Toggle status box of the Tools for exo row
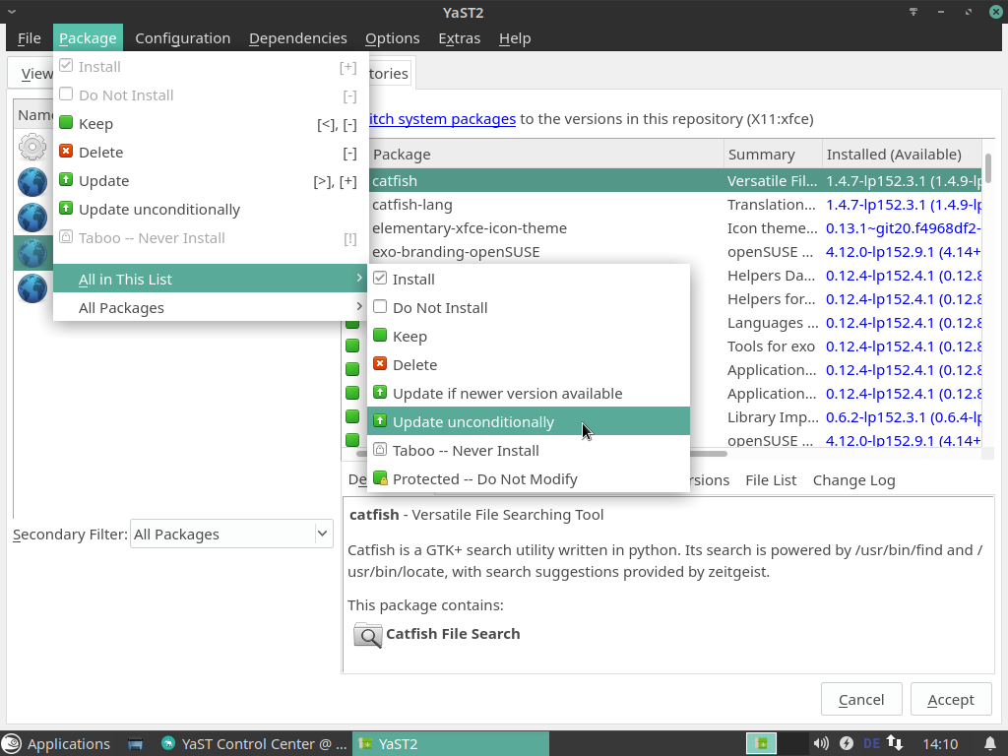Viewport: 1008px width, 756px height. pos(352,346)
